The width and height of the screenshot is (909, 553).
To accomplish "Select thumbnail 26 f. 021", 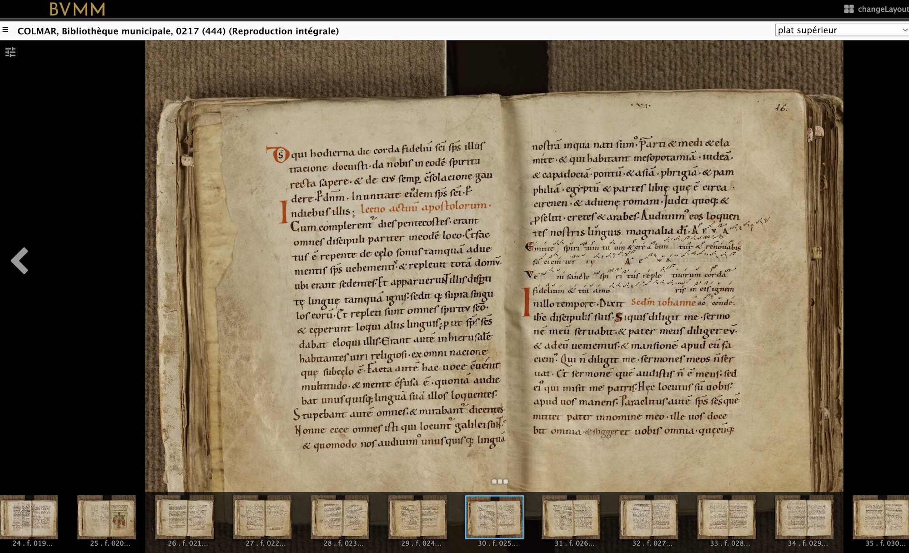I will (185, 518).
